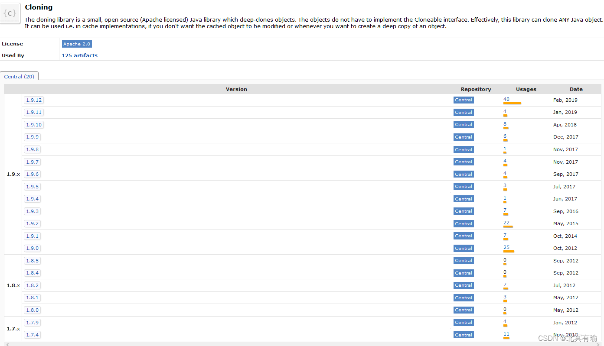This screenshot has width=604, height=346.
Task: Open version 1.9.11
Action: point(34,112)
